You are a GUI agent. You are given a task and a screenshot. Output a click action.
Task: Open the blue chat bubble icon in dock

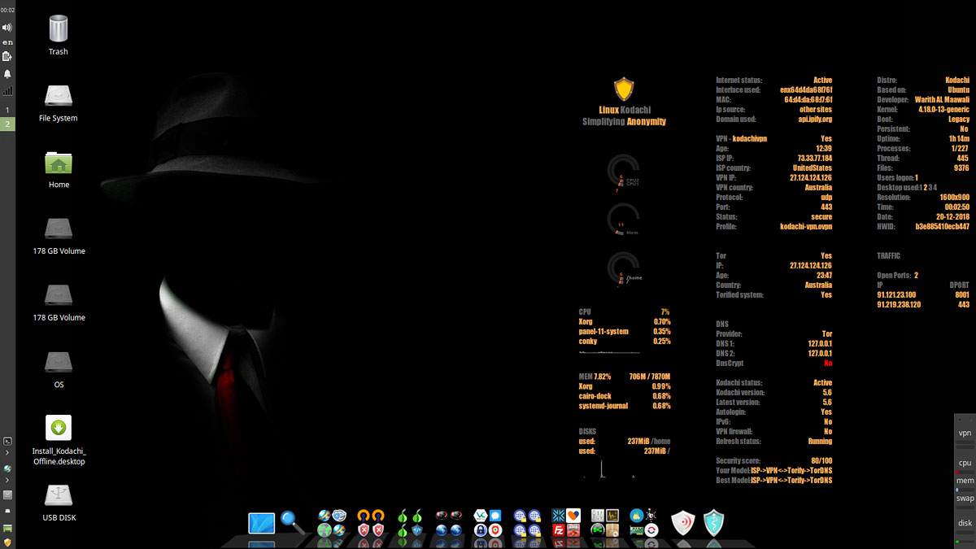coord(495,516)
